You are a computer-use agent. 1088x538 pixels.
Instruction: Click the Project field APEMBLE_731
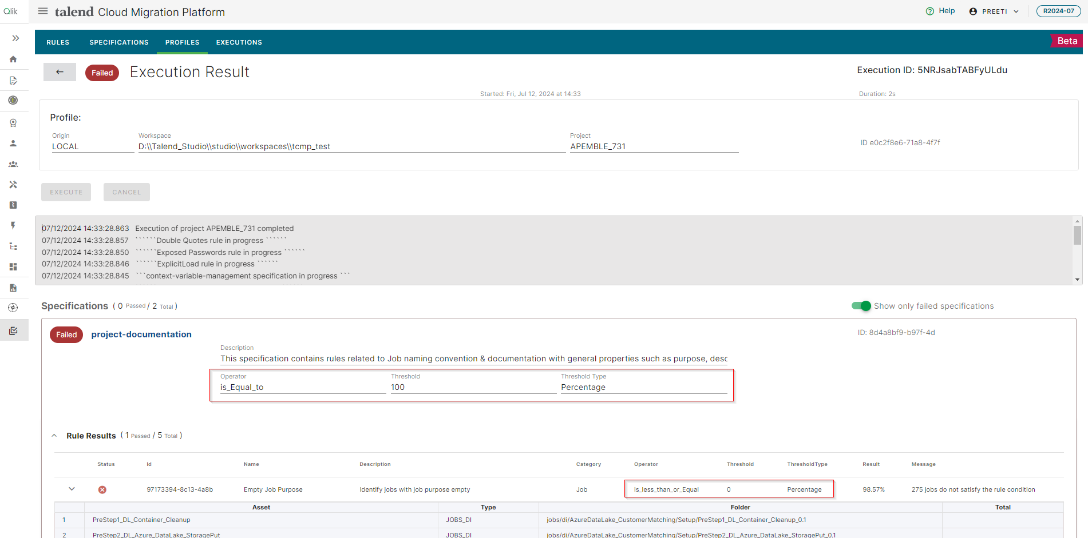coord(654,146)
